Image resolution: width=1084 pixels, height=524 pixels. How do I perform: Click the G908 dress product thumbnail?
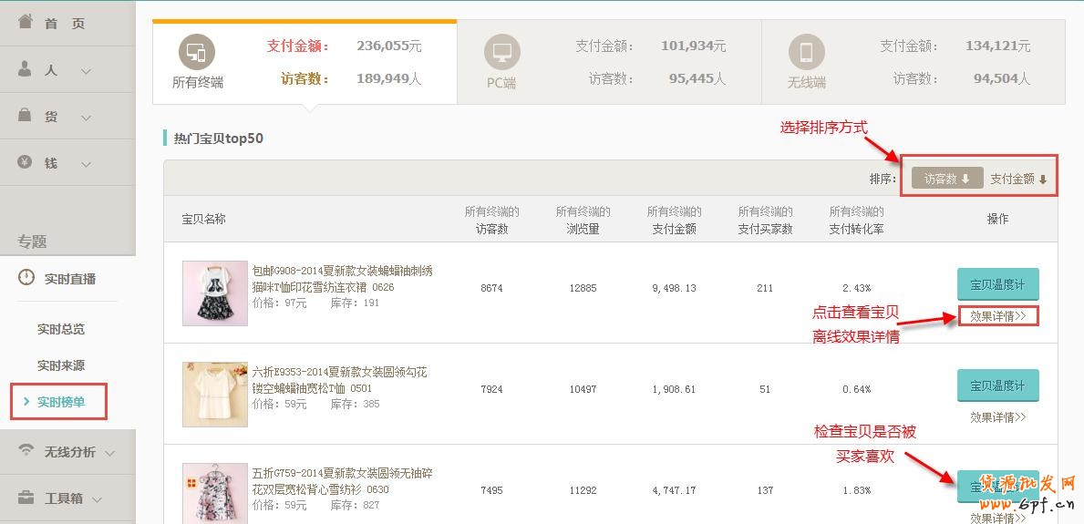click(215, 293)
